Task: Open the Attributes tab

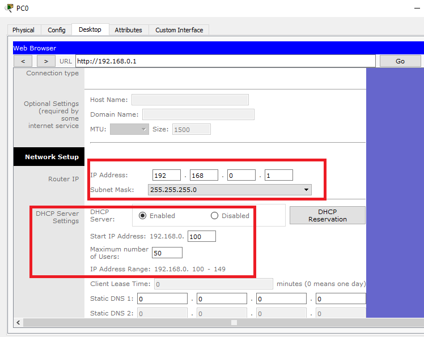Action: [x=129, y=30]
